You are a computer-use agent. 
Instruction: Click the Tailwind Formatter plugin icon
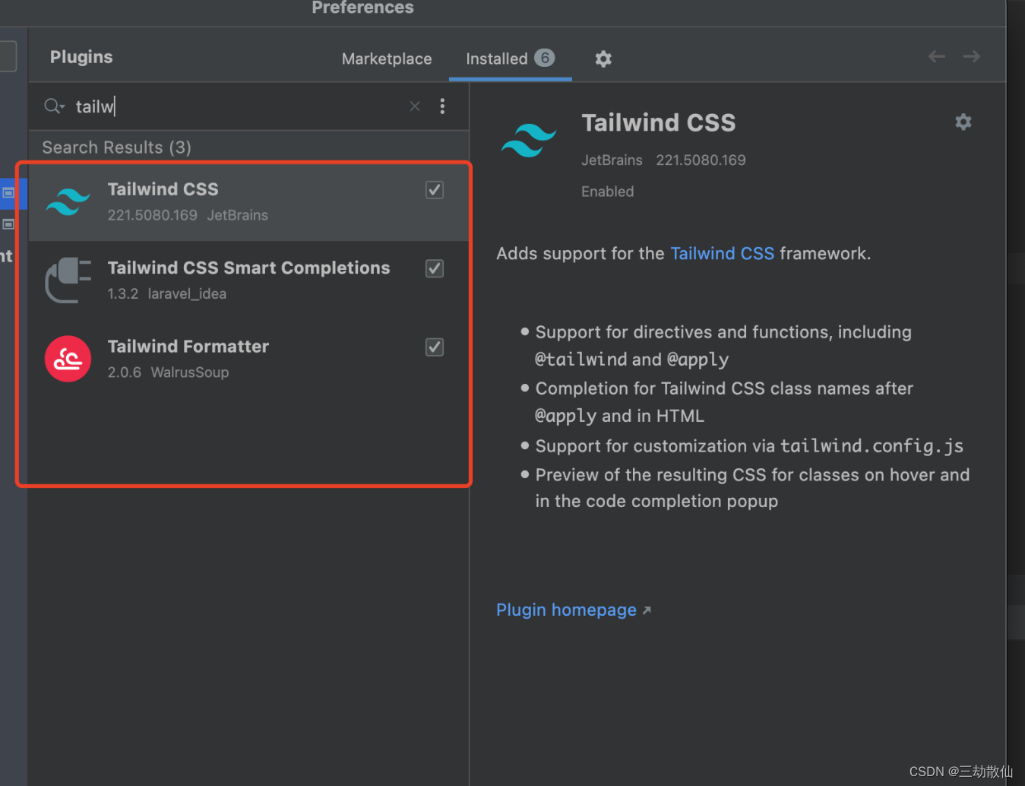point(68,358)
